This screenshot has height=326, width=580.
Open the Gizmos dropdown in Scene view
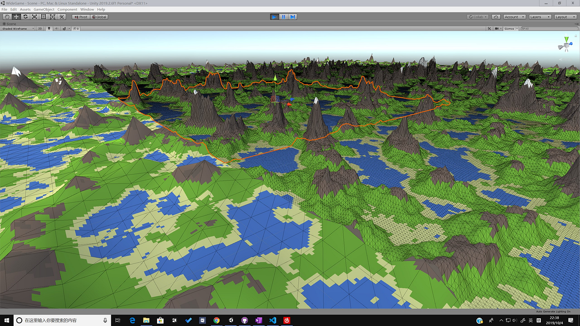(510, 28)
